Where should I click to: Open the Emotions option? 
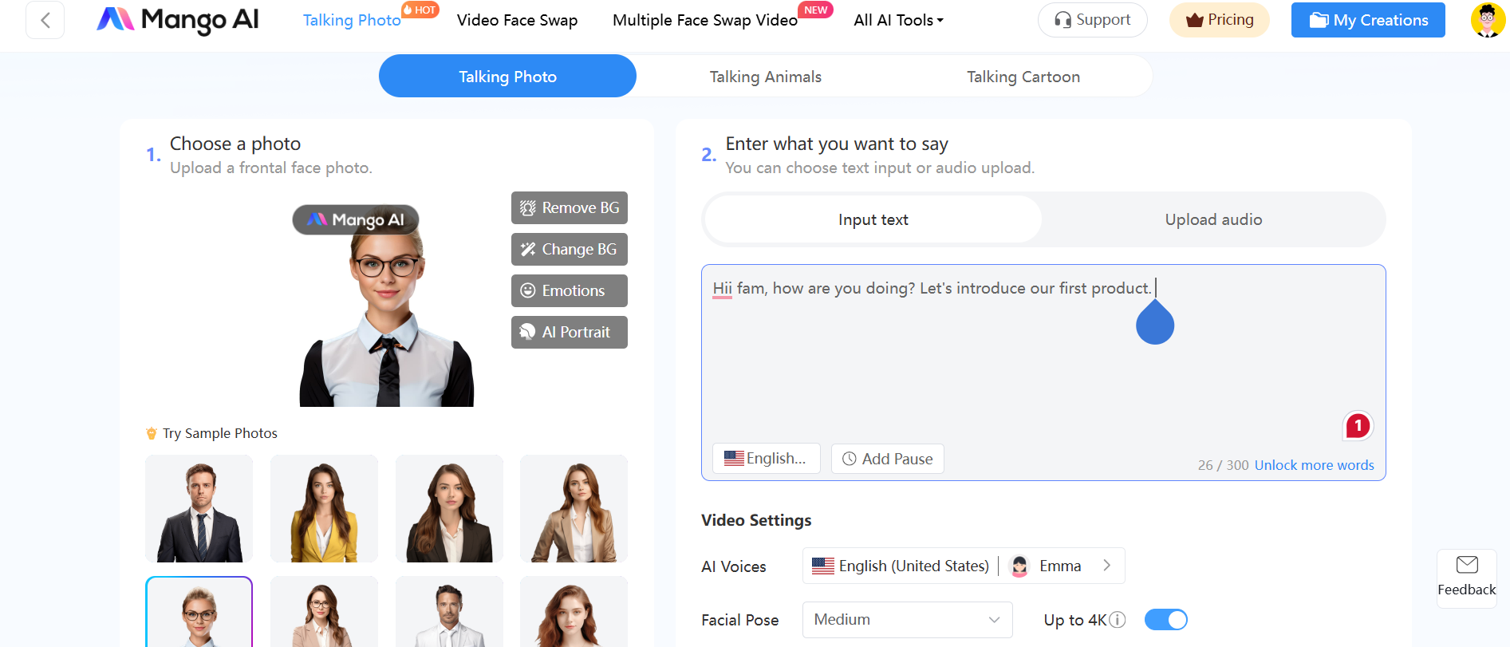tap(570, 291)
